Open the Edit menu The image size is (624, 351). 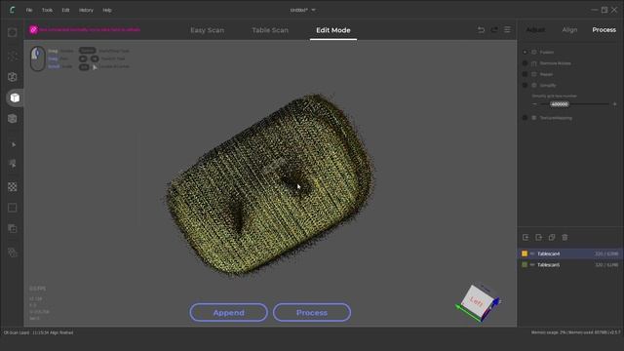(x=65, y=10)
